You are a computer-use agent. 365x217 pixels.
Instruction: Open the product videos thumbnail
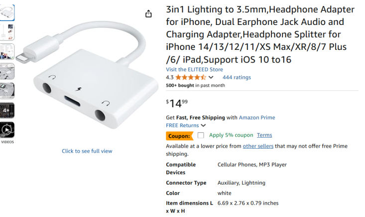7,130
